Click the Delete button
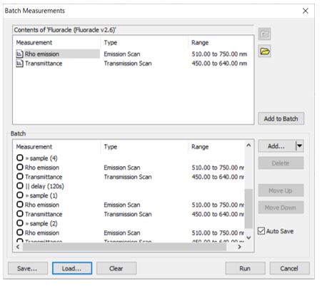Image resolution: width=322 pixels, height=286 pixels. 281,163
